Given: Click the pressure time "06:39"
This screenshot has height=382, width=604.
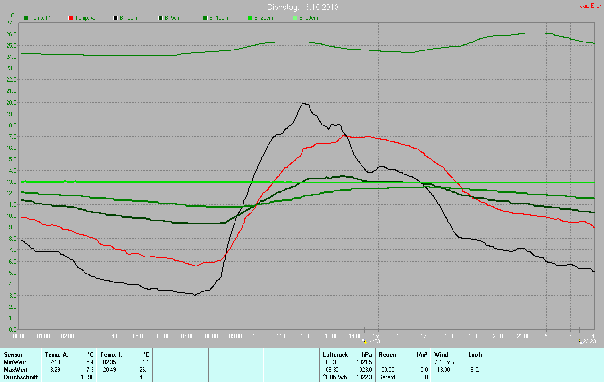Looking at the screenshot, I should tap(332, 362).
